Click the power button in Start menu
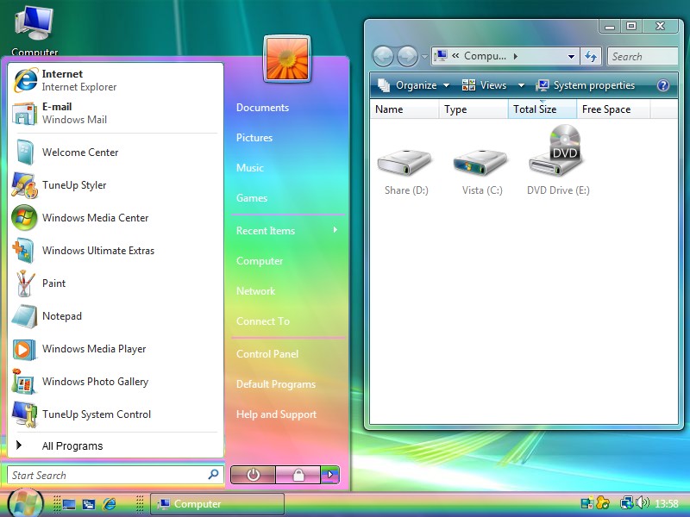690x517 pixels. point(253,475)
